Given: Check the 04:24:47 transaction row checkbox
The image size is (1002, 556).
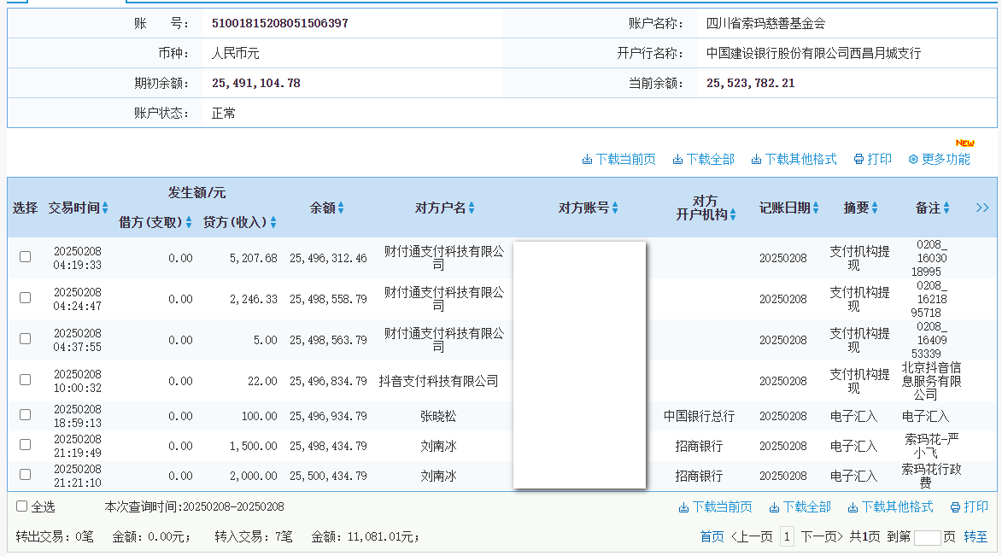Looking at the screenshot, I should point(25,297).
